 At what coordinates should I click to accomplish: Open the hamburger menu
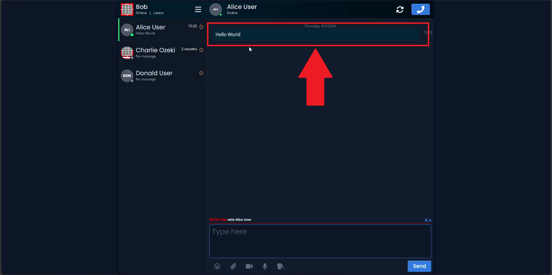[198, 9]
